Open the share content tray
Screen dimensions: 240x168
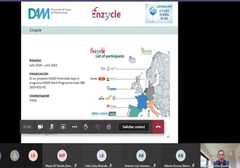click(63, 127)
